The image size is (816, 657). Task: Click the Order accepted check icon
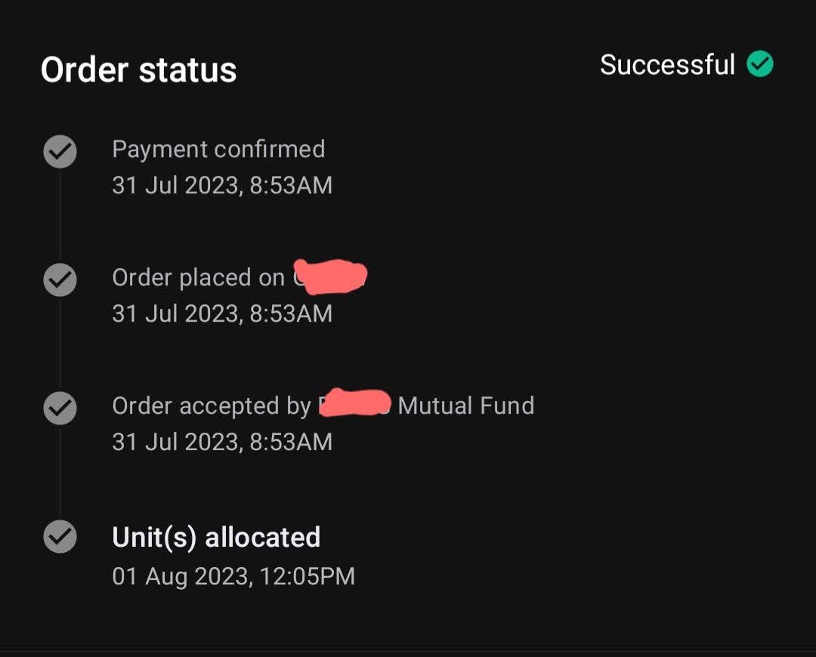[60, 409]
